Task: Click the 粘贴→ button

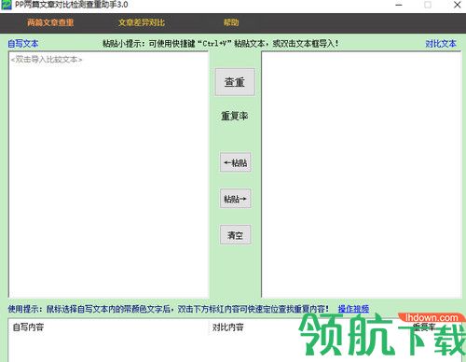Action: (x=236, y=199)
